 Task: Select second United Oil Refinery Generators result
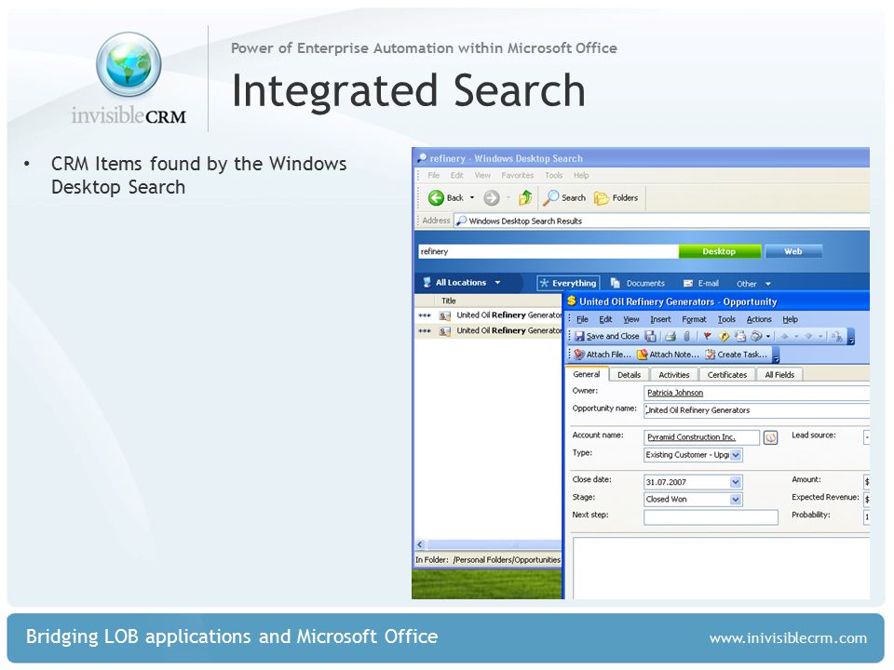coord(489,330)
